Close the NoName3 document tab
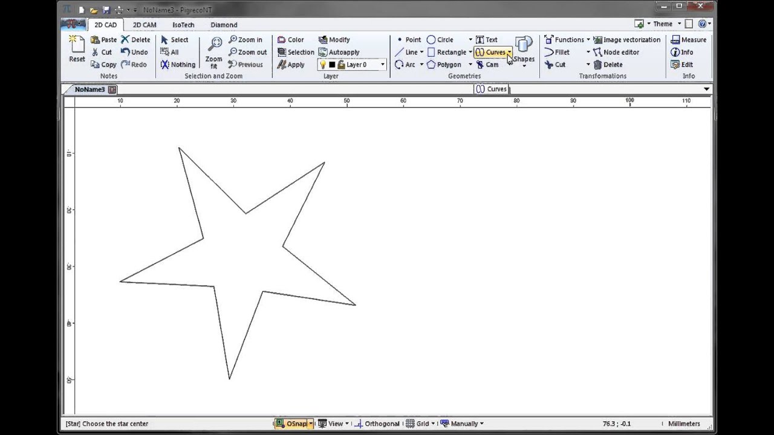The image size is (774, 435). [x=112, y=89]
